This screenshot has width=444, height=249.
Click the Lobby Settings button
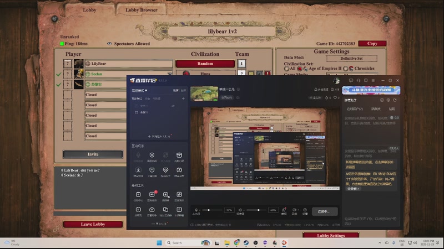[x=331, y=235]
